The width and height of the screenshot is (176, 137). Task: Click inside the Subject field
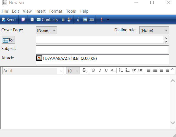point(102,49)
